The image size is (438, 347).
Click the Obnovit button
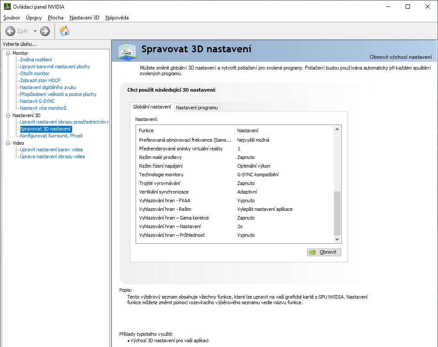pos(324,252)
